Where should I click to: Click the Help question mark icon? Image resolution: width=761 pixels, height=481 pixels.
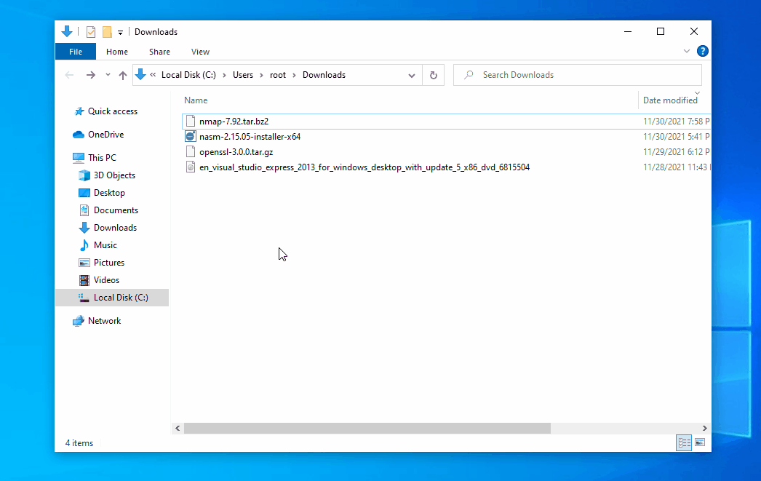(x=702, y=52)
